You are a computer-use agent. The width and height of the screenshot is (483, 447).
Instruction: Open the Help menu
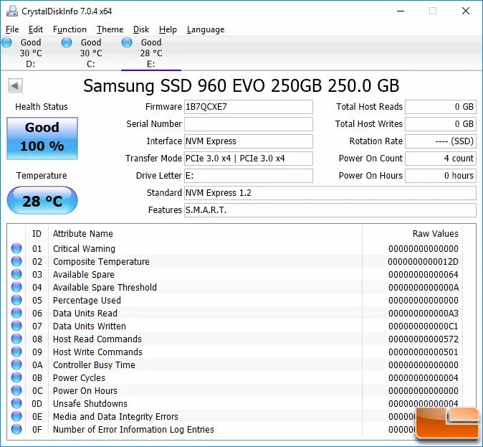coord(168,29)
